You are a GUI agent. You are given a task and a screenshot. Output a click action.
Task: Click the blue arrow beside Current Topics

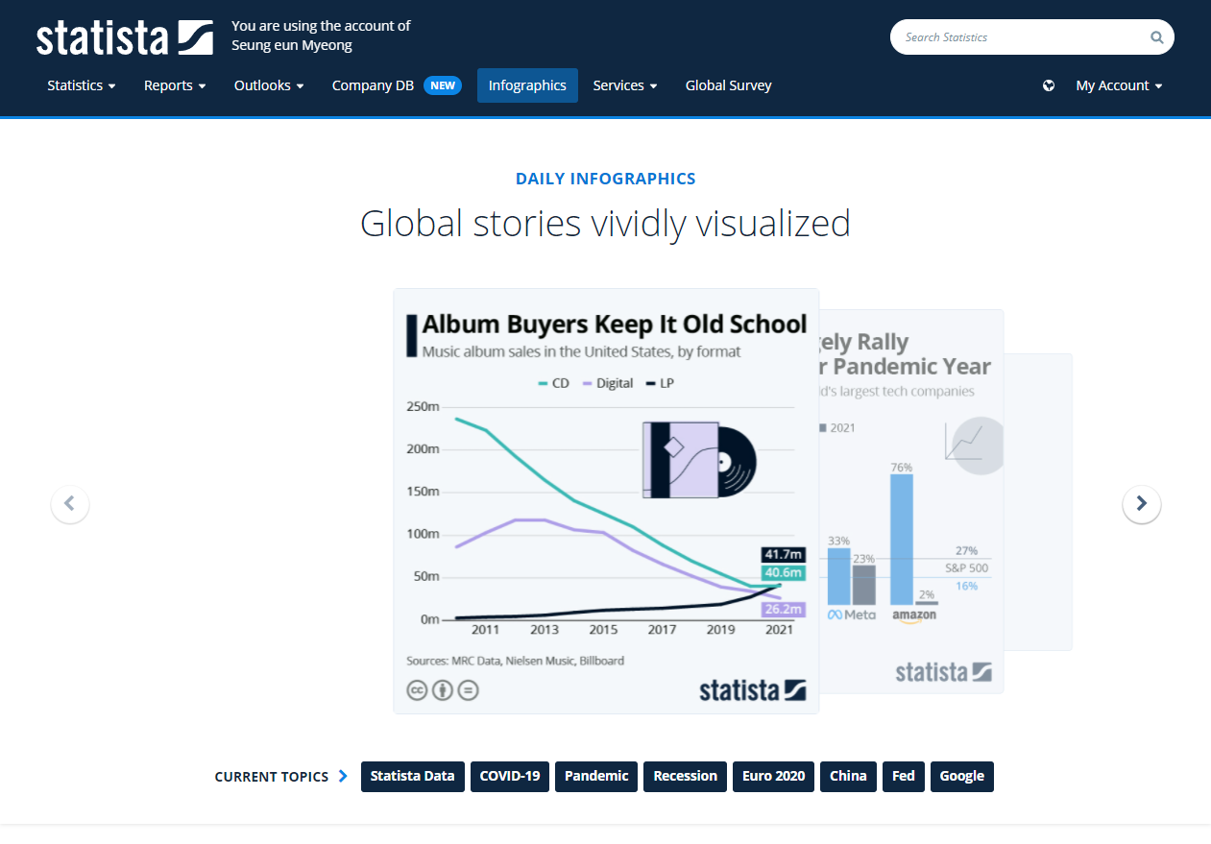(x=343, y=777)
